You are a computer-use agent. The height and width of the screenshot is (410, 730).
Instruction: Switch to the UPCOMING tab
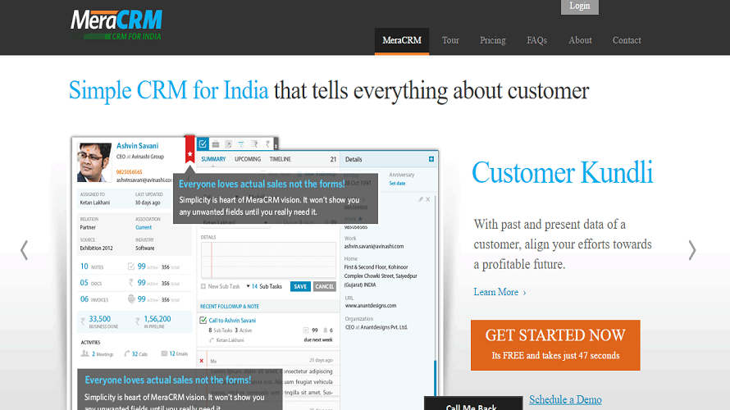[247, 159]
